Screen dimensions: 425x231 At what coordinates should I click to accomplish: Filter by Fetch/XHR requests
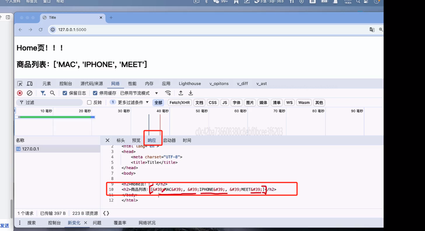click(180, 103)
